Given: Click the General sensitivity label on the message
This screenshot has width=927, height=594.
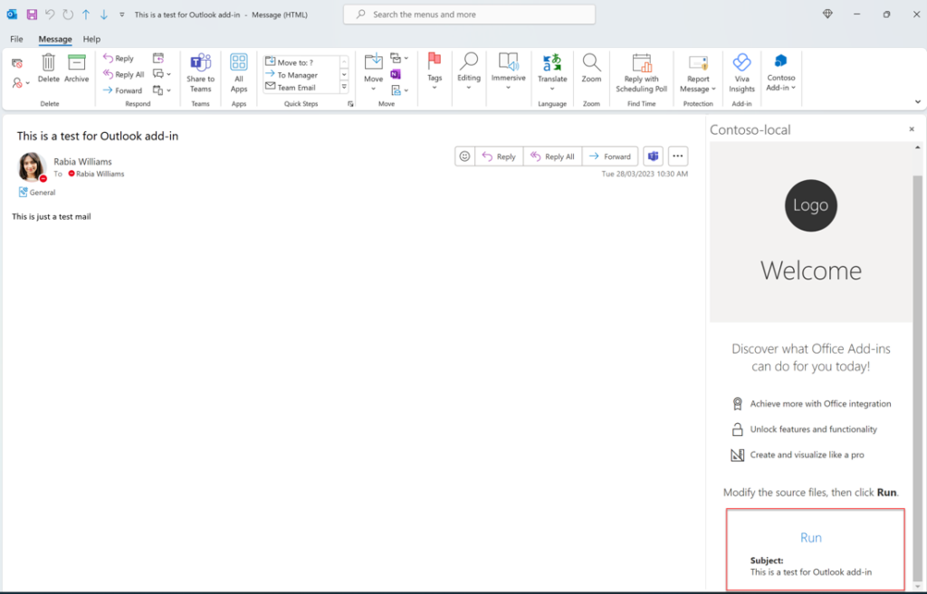Looking at the screenshot, I should coord(36,192).
